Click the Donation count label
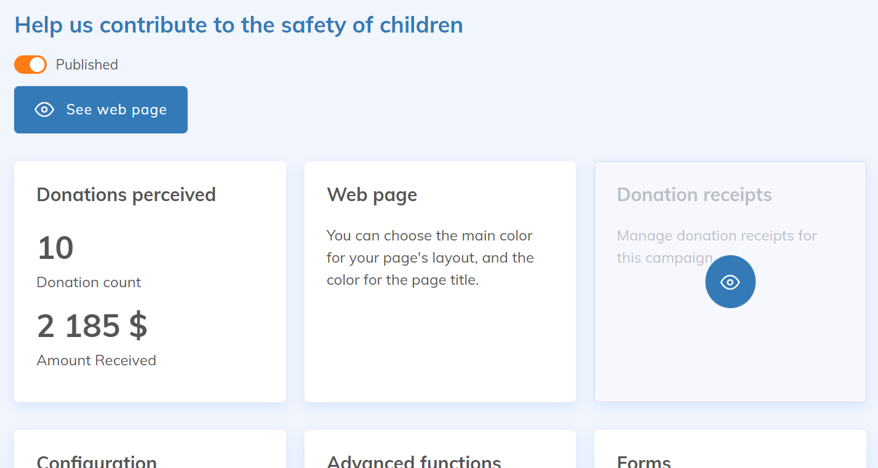The height and width of the screenshot is (468, 878). tap(89, 282)
